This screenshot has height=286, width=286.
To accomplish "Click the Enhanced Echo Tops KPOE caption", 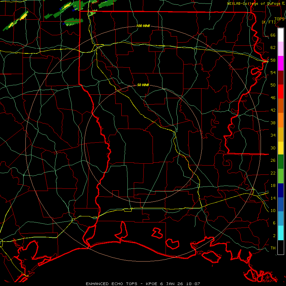I will pyautogui.click(x=143, y=284).
